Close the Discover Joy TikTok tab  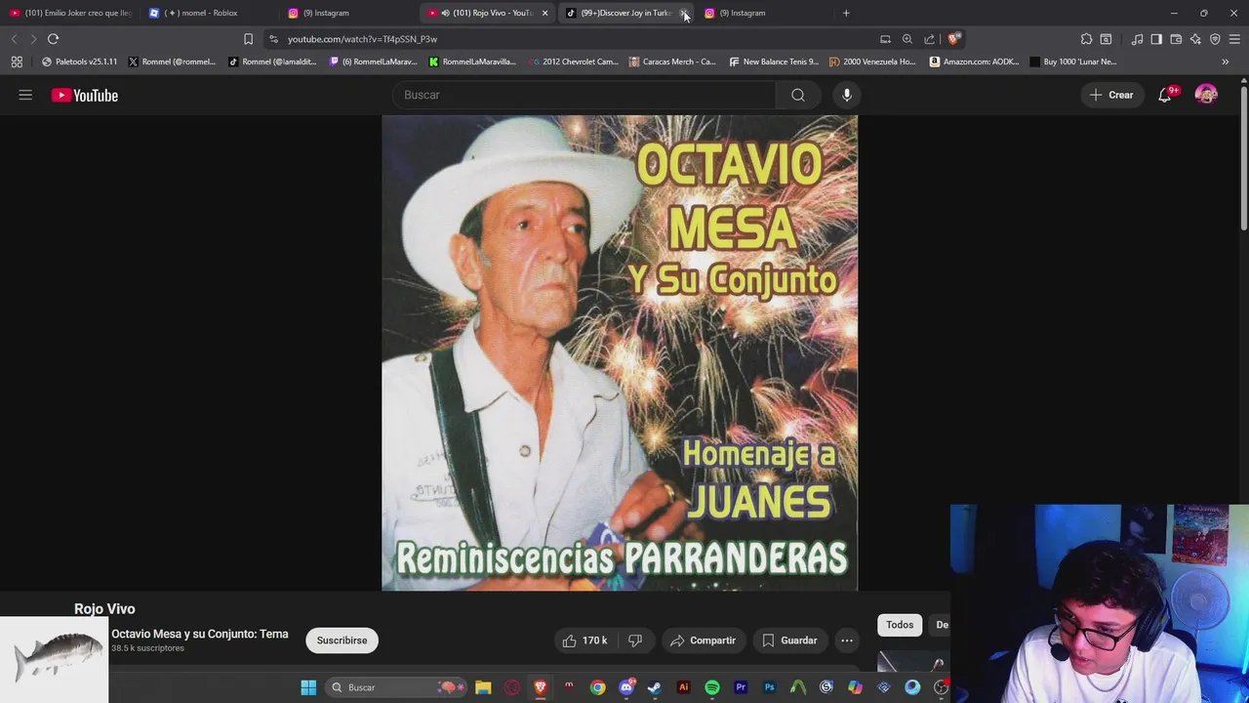coord(684,13)
